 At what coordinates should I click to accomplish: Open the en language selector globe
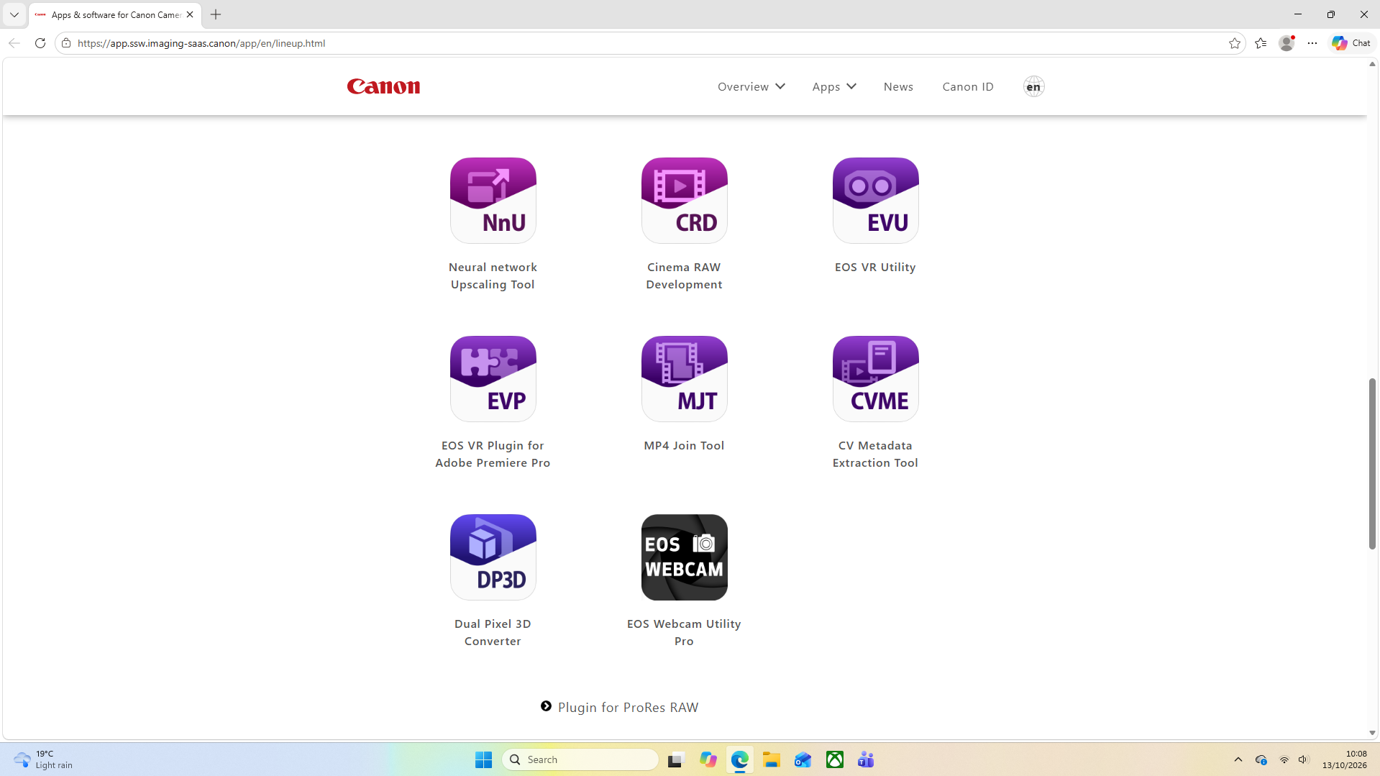[x=1033, y=86]
